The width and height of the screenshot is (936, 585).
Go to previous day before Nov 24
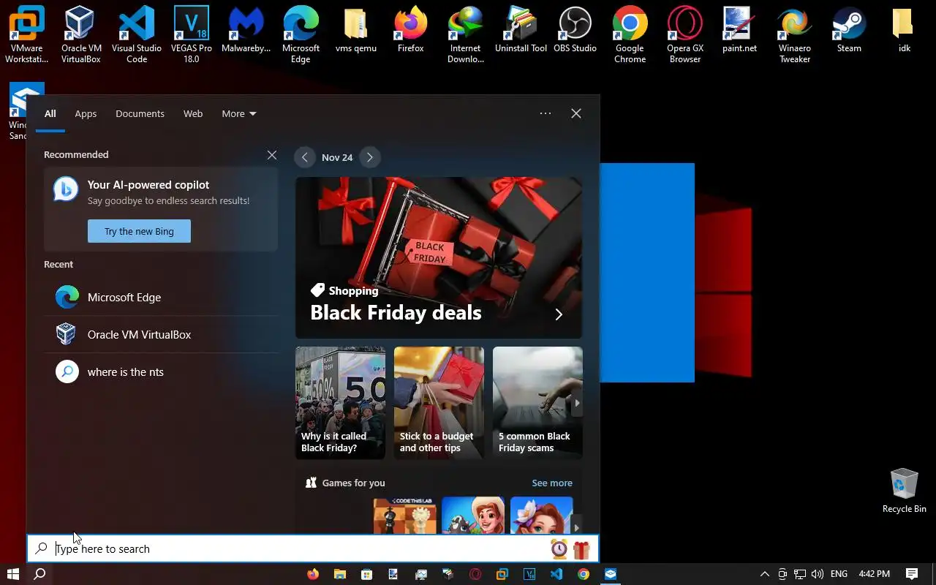tap(305, 157)
